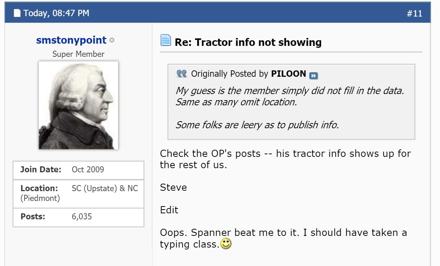Click the smiley emoticon after 'typing class.'

point(226,245)
